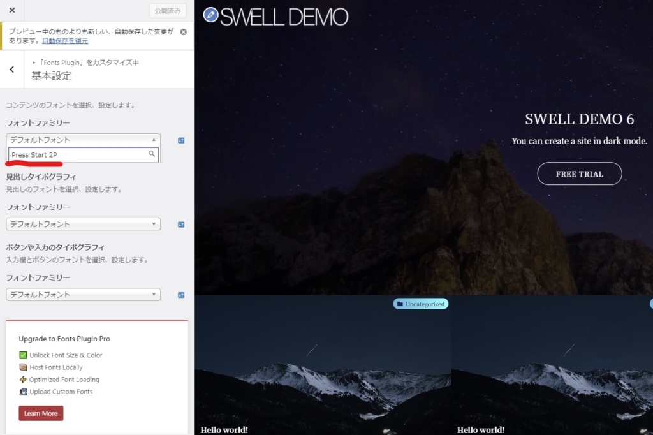
Task: Click the Upload Custom Fonts text
Action: click(61, 391)
